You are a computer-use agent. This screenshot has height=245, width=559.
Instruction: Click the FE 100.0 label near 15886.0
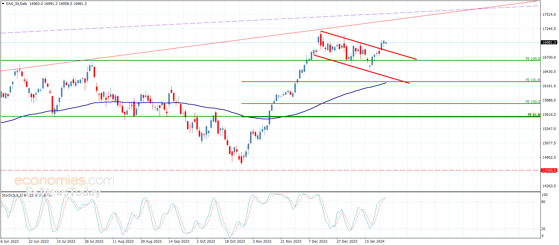click(x=533, y=102)
